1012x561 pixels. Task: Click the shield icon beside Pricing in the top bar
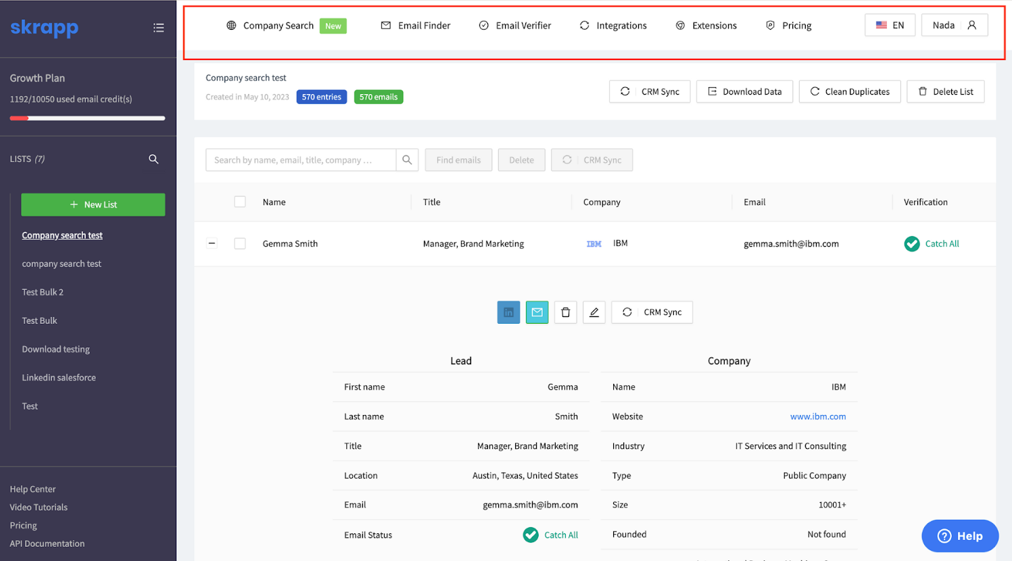(x=770, y=26)
